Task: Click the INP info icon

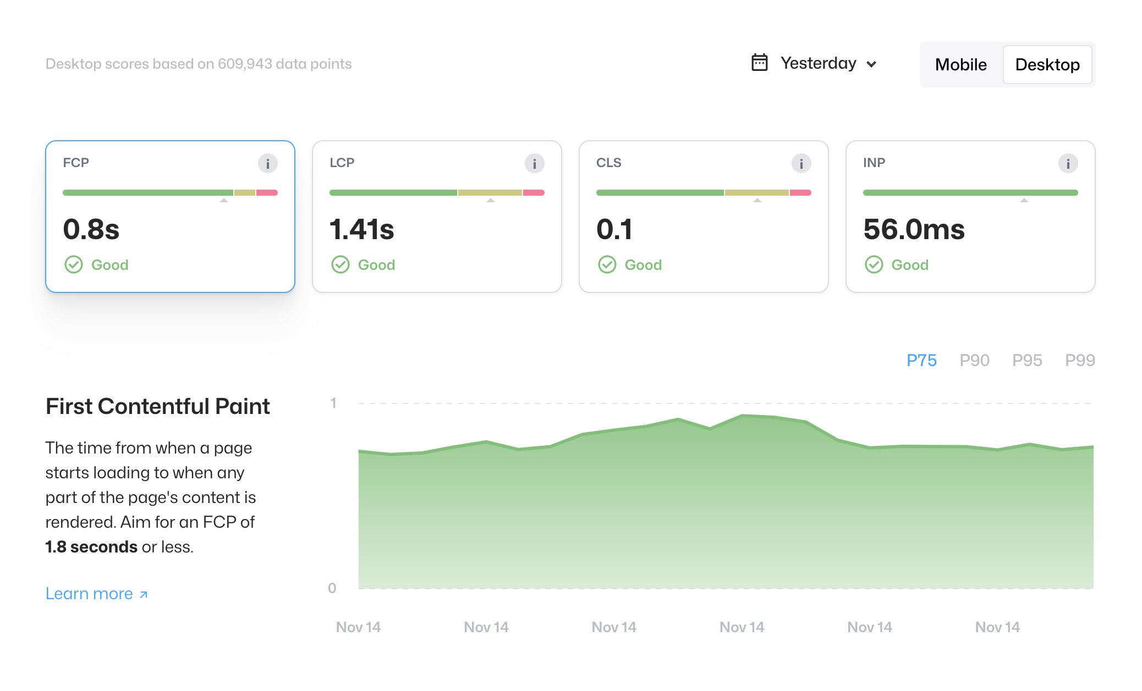Action: (1068, 163)
